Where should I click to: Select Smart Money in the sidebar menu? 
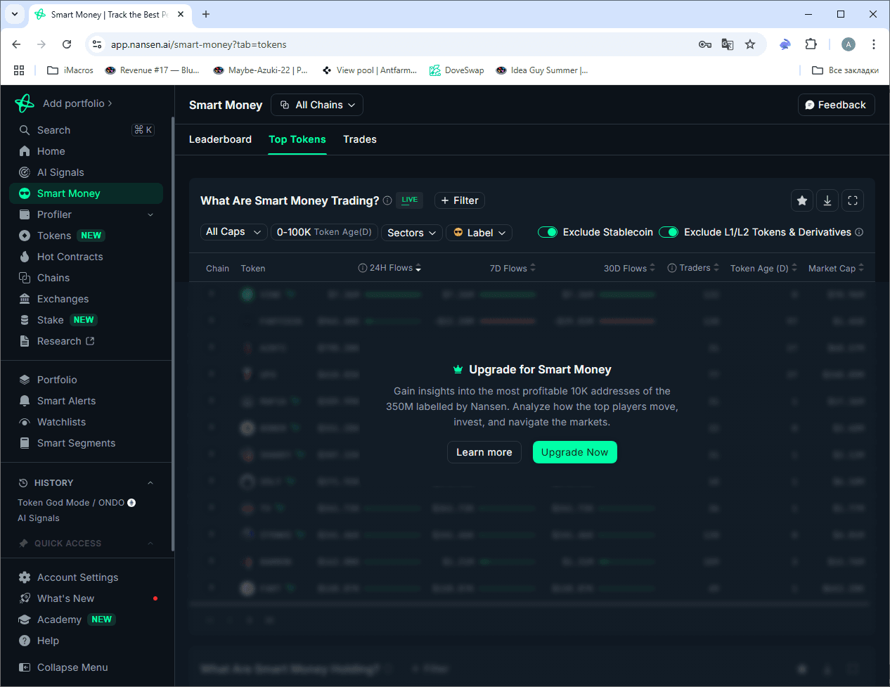[x=86, y=193]
